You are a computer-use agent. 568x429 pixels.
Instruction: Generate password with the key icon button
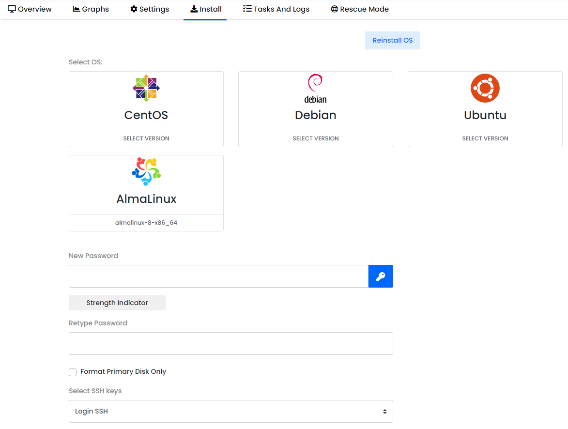[381, 276]
